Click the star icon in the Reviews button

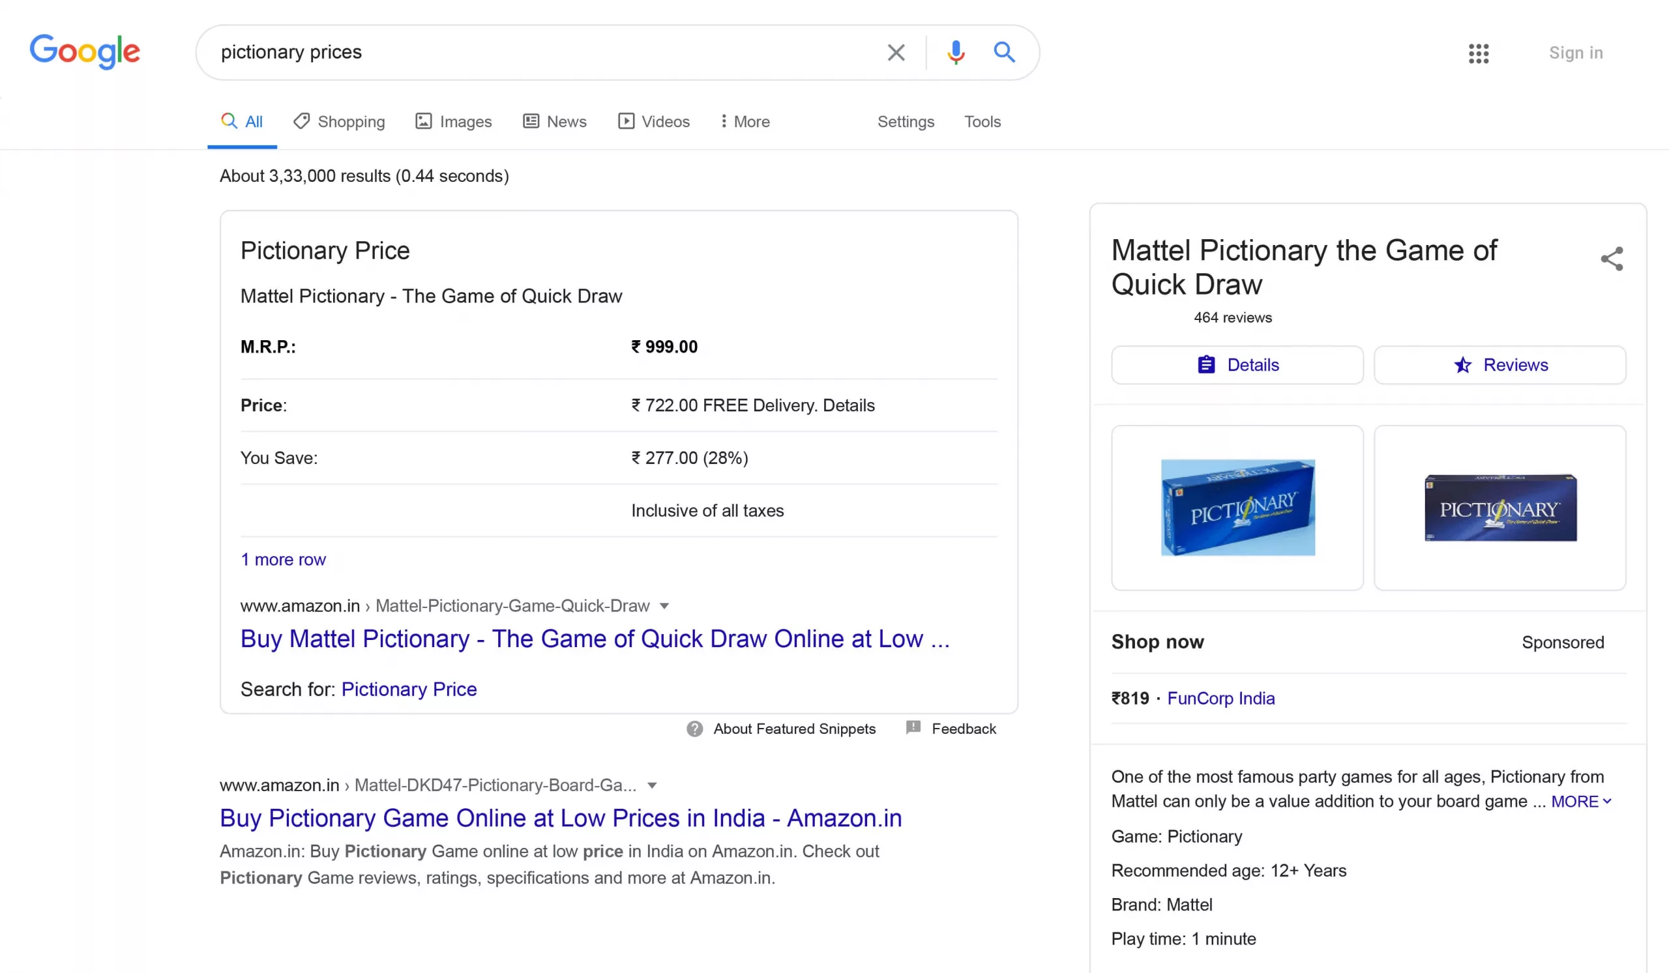coord(1462,365)
